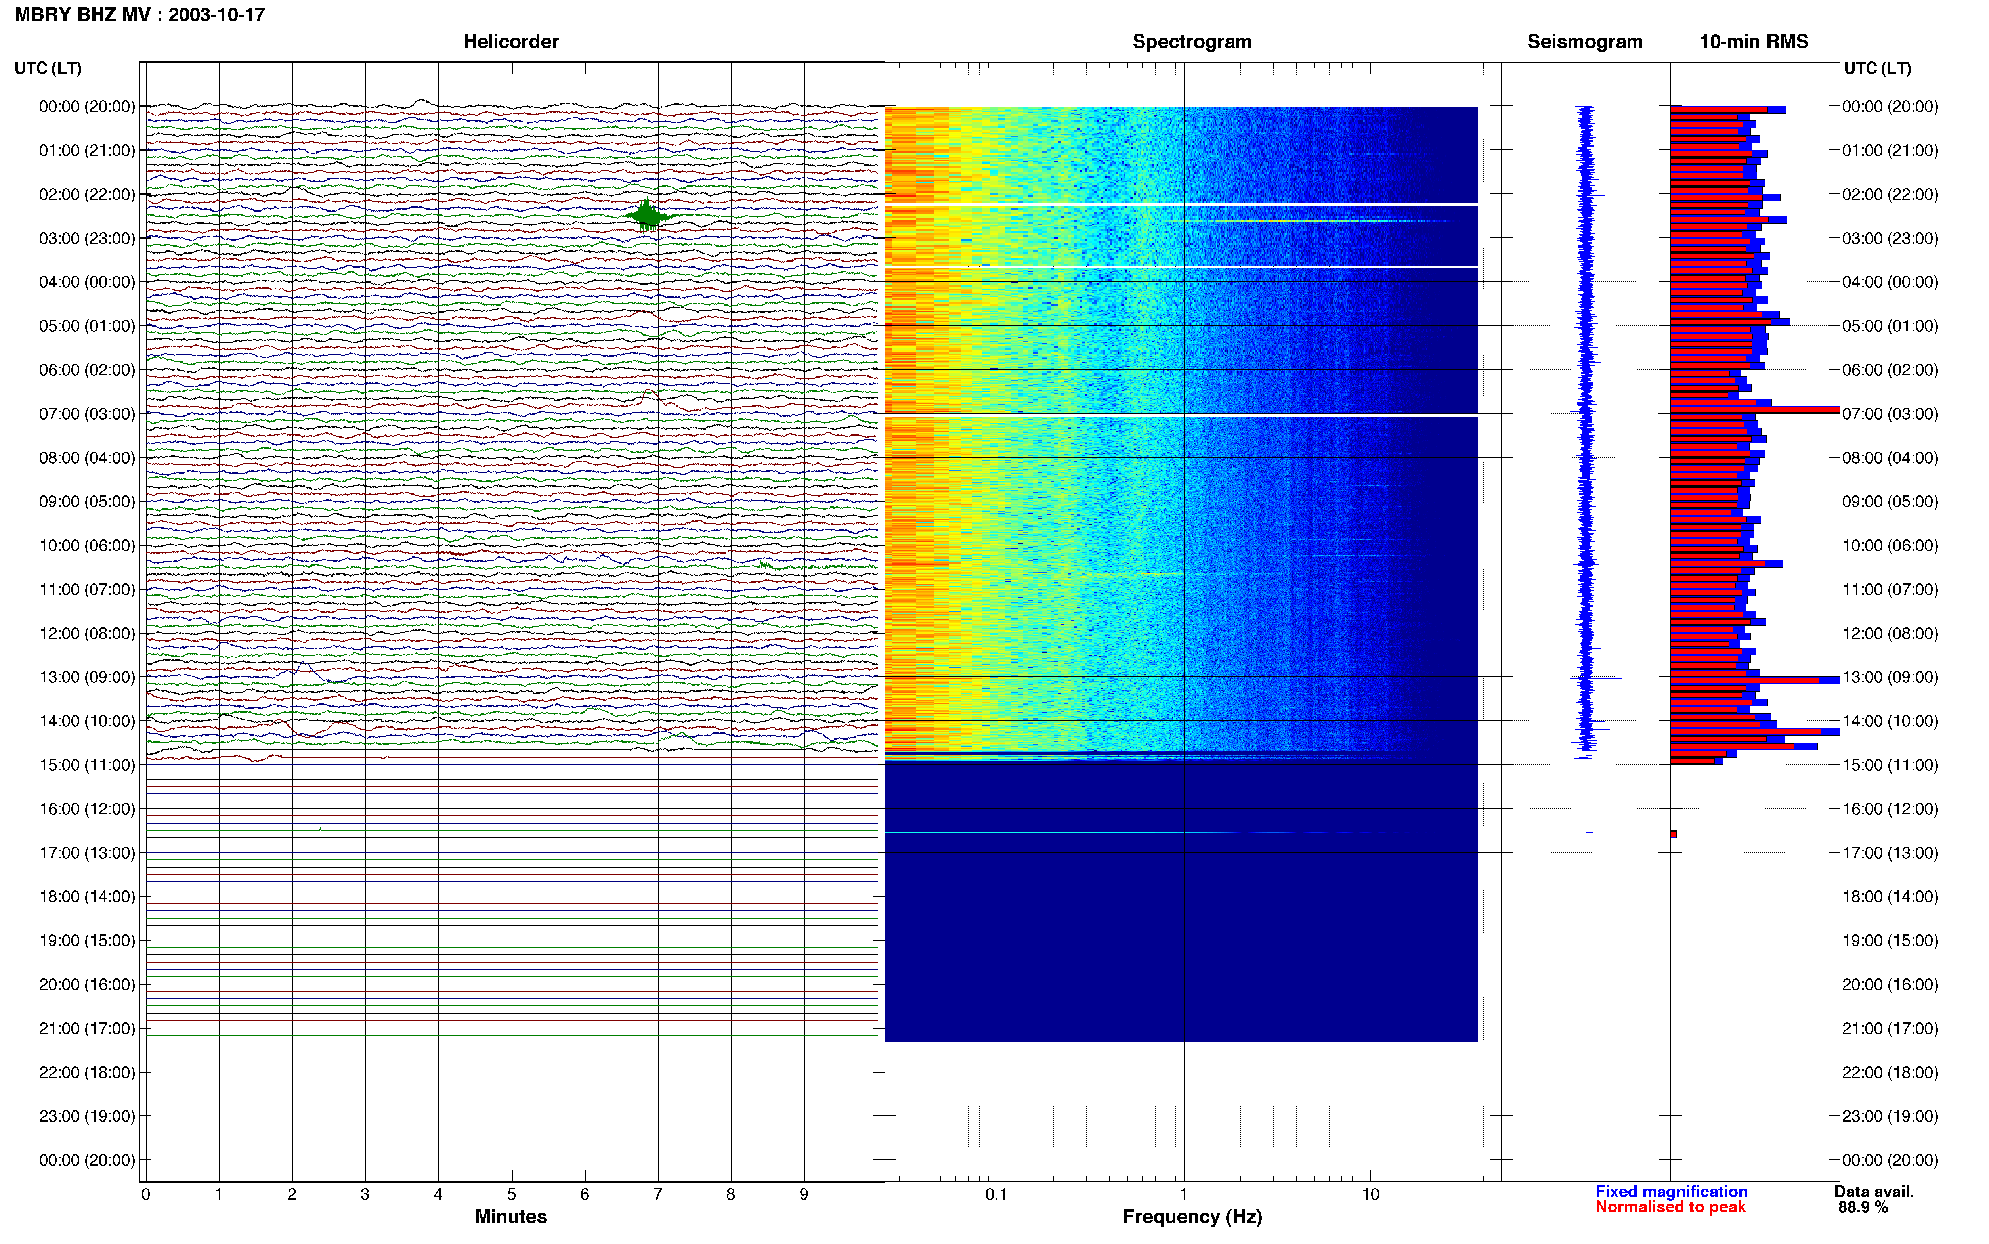Click the '07:00 (03:00)' label on the Helicorder axis

pos(86,414)
